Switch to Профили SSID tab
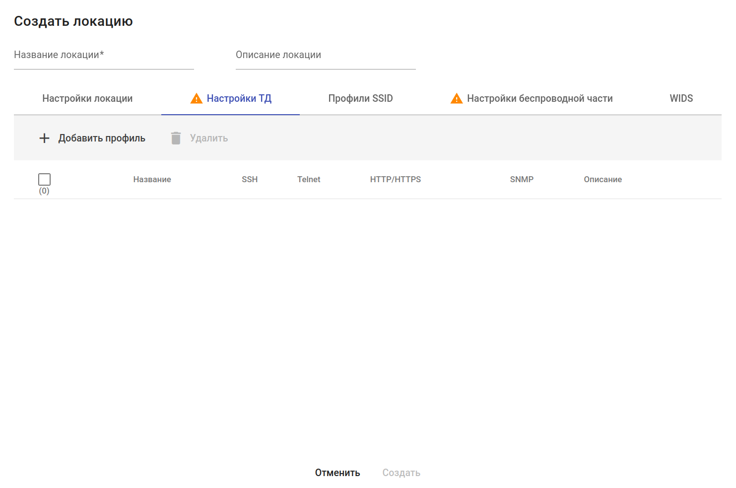This screenshot has height=488, width=736. (360, 98)
